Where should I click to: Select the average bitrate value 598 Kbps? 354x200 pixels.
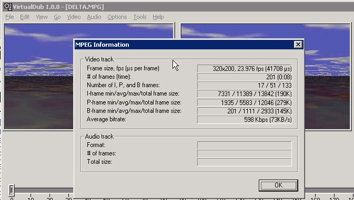click(x=245, y=119)
